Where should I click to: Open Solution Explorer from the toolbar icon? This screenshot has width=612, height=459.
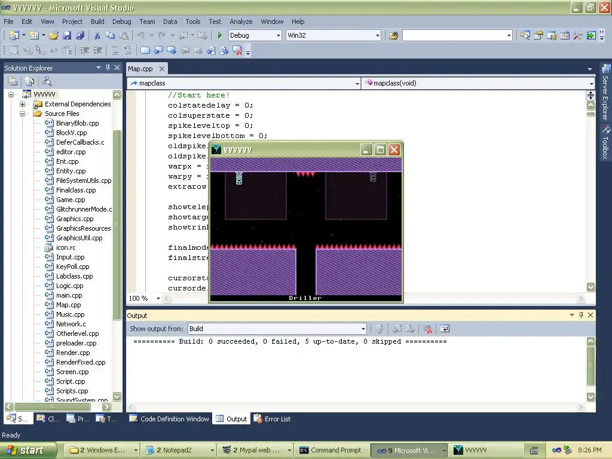click(x=525, y=35)
